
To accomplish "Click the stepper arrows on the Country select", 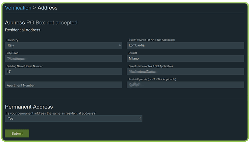I will pos(120,45).
